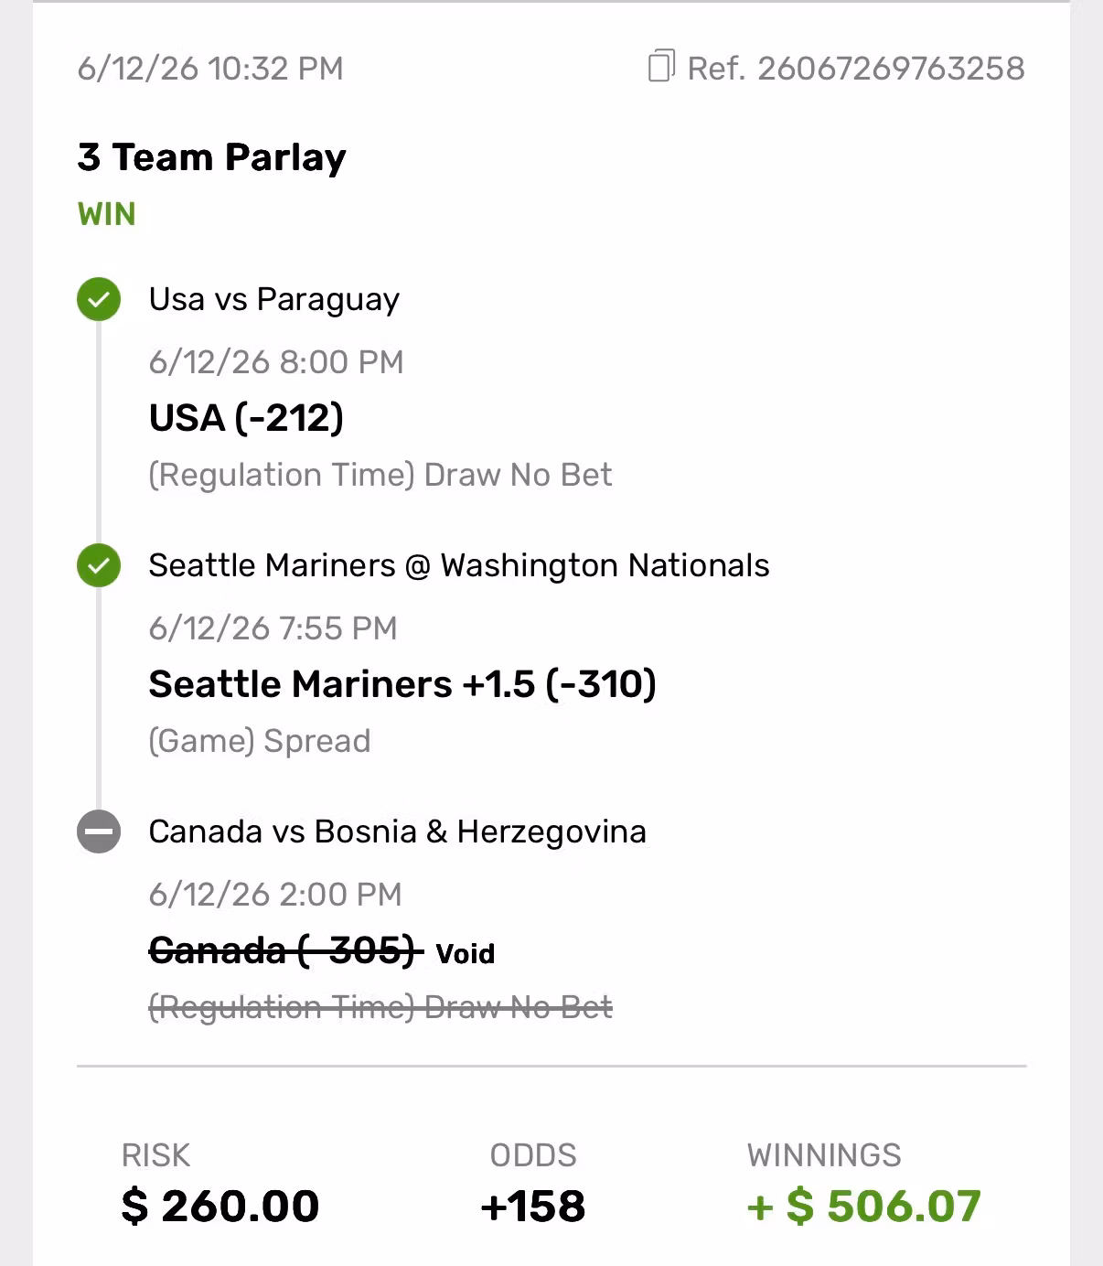Click the $ 260.00 risk amount
The height and width of the screenshot is (1266, 1103).
(220, 1206)
